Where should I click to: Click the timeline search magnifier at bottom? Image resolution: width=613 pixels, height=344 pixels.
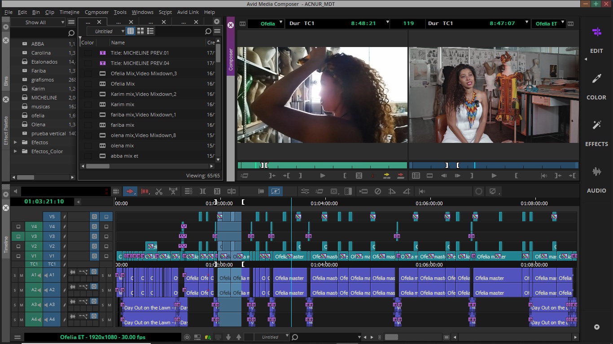tap(295, 337)
